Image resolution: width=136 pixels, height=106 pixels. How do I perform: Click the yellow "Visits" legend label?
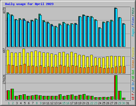click(x=133, y=52)
